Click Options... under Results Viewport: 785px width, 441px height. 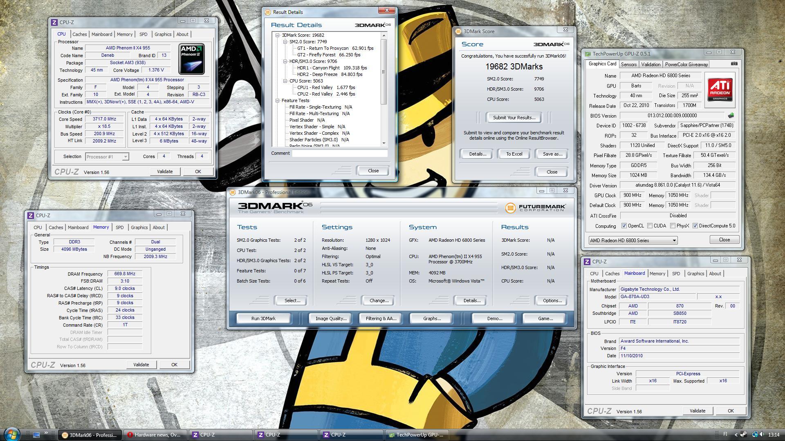[x=552, y=301]
